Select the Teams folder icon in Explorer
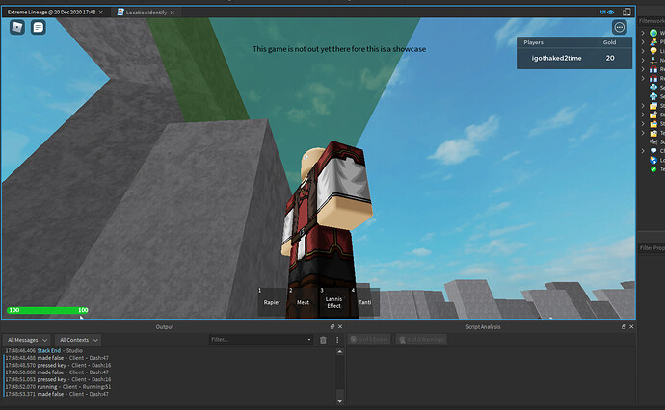This screenshot has height=410, width=665. point(653,133)
